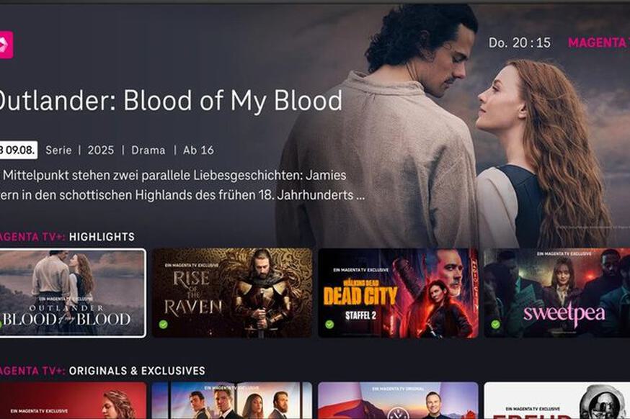Select The Walking Dead: Dead City Staffel 2
The width and height of the screenshot is (630, 419).
tap(398, 293)
